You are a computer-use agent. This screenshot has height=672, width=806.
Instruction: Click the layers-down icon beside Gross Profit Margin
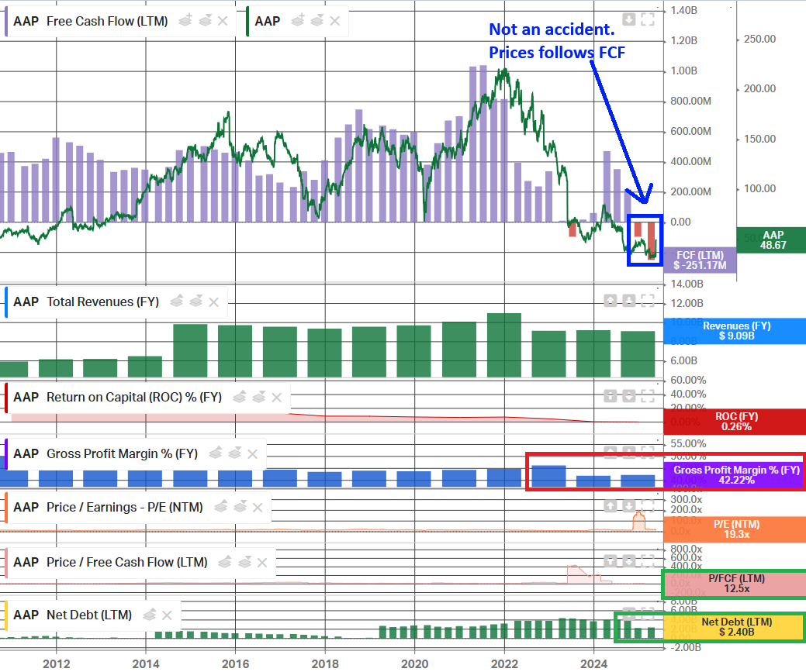click(235, 453)
